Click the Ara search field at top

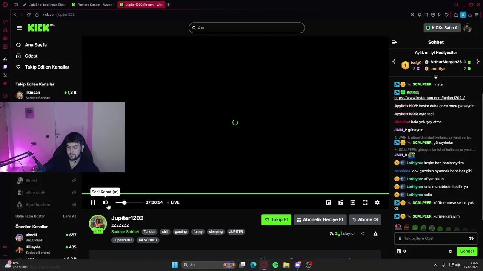click(247, 28)
